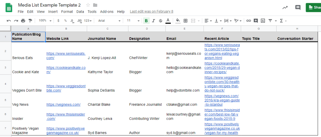Open the fill color picker

coord(178,21)
